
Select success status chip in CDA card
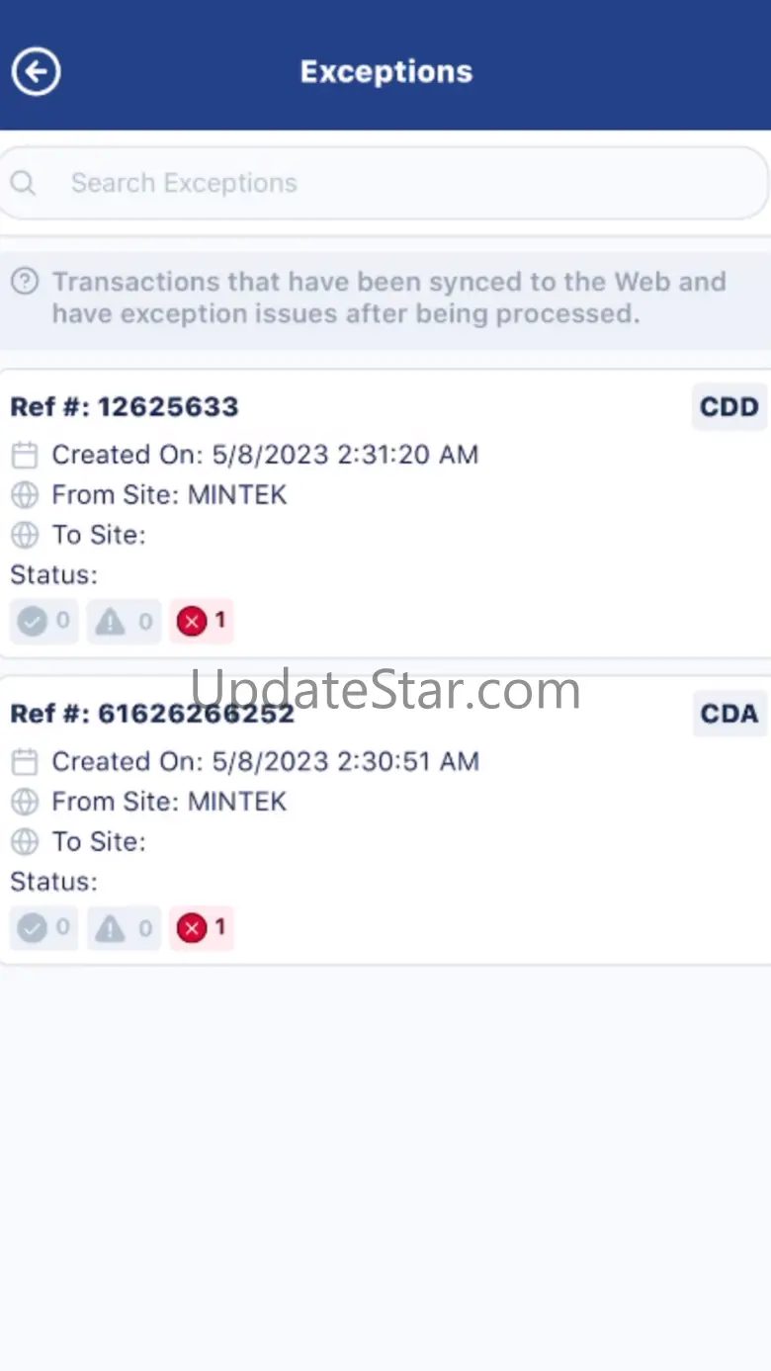(x=44, y=927)
